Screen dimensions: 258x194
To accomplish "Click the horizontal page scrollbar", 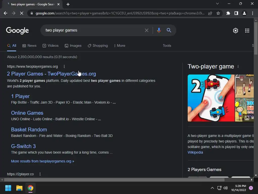I will 114,180.
